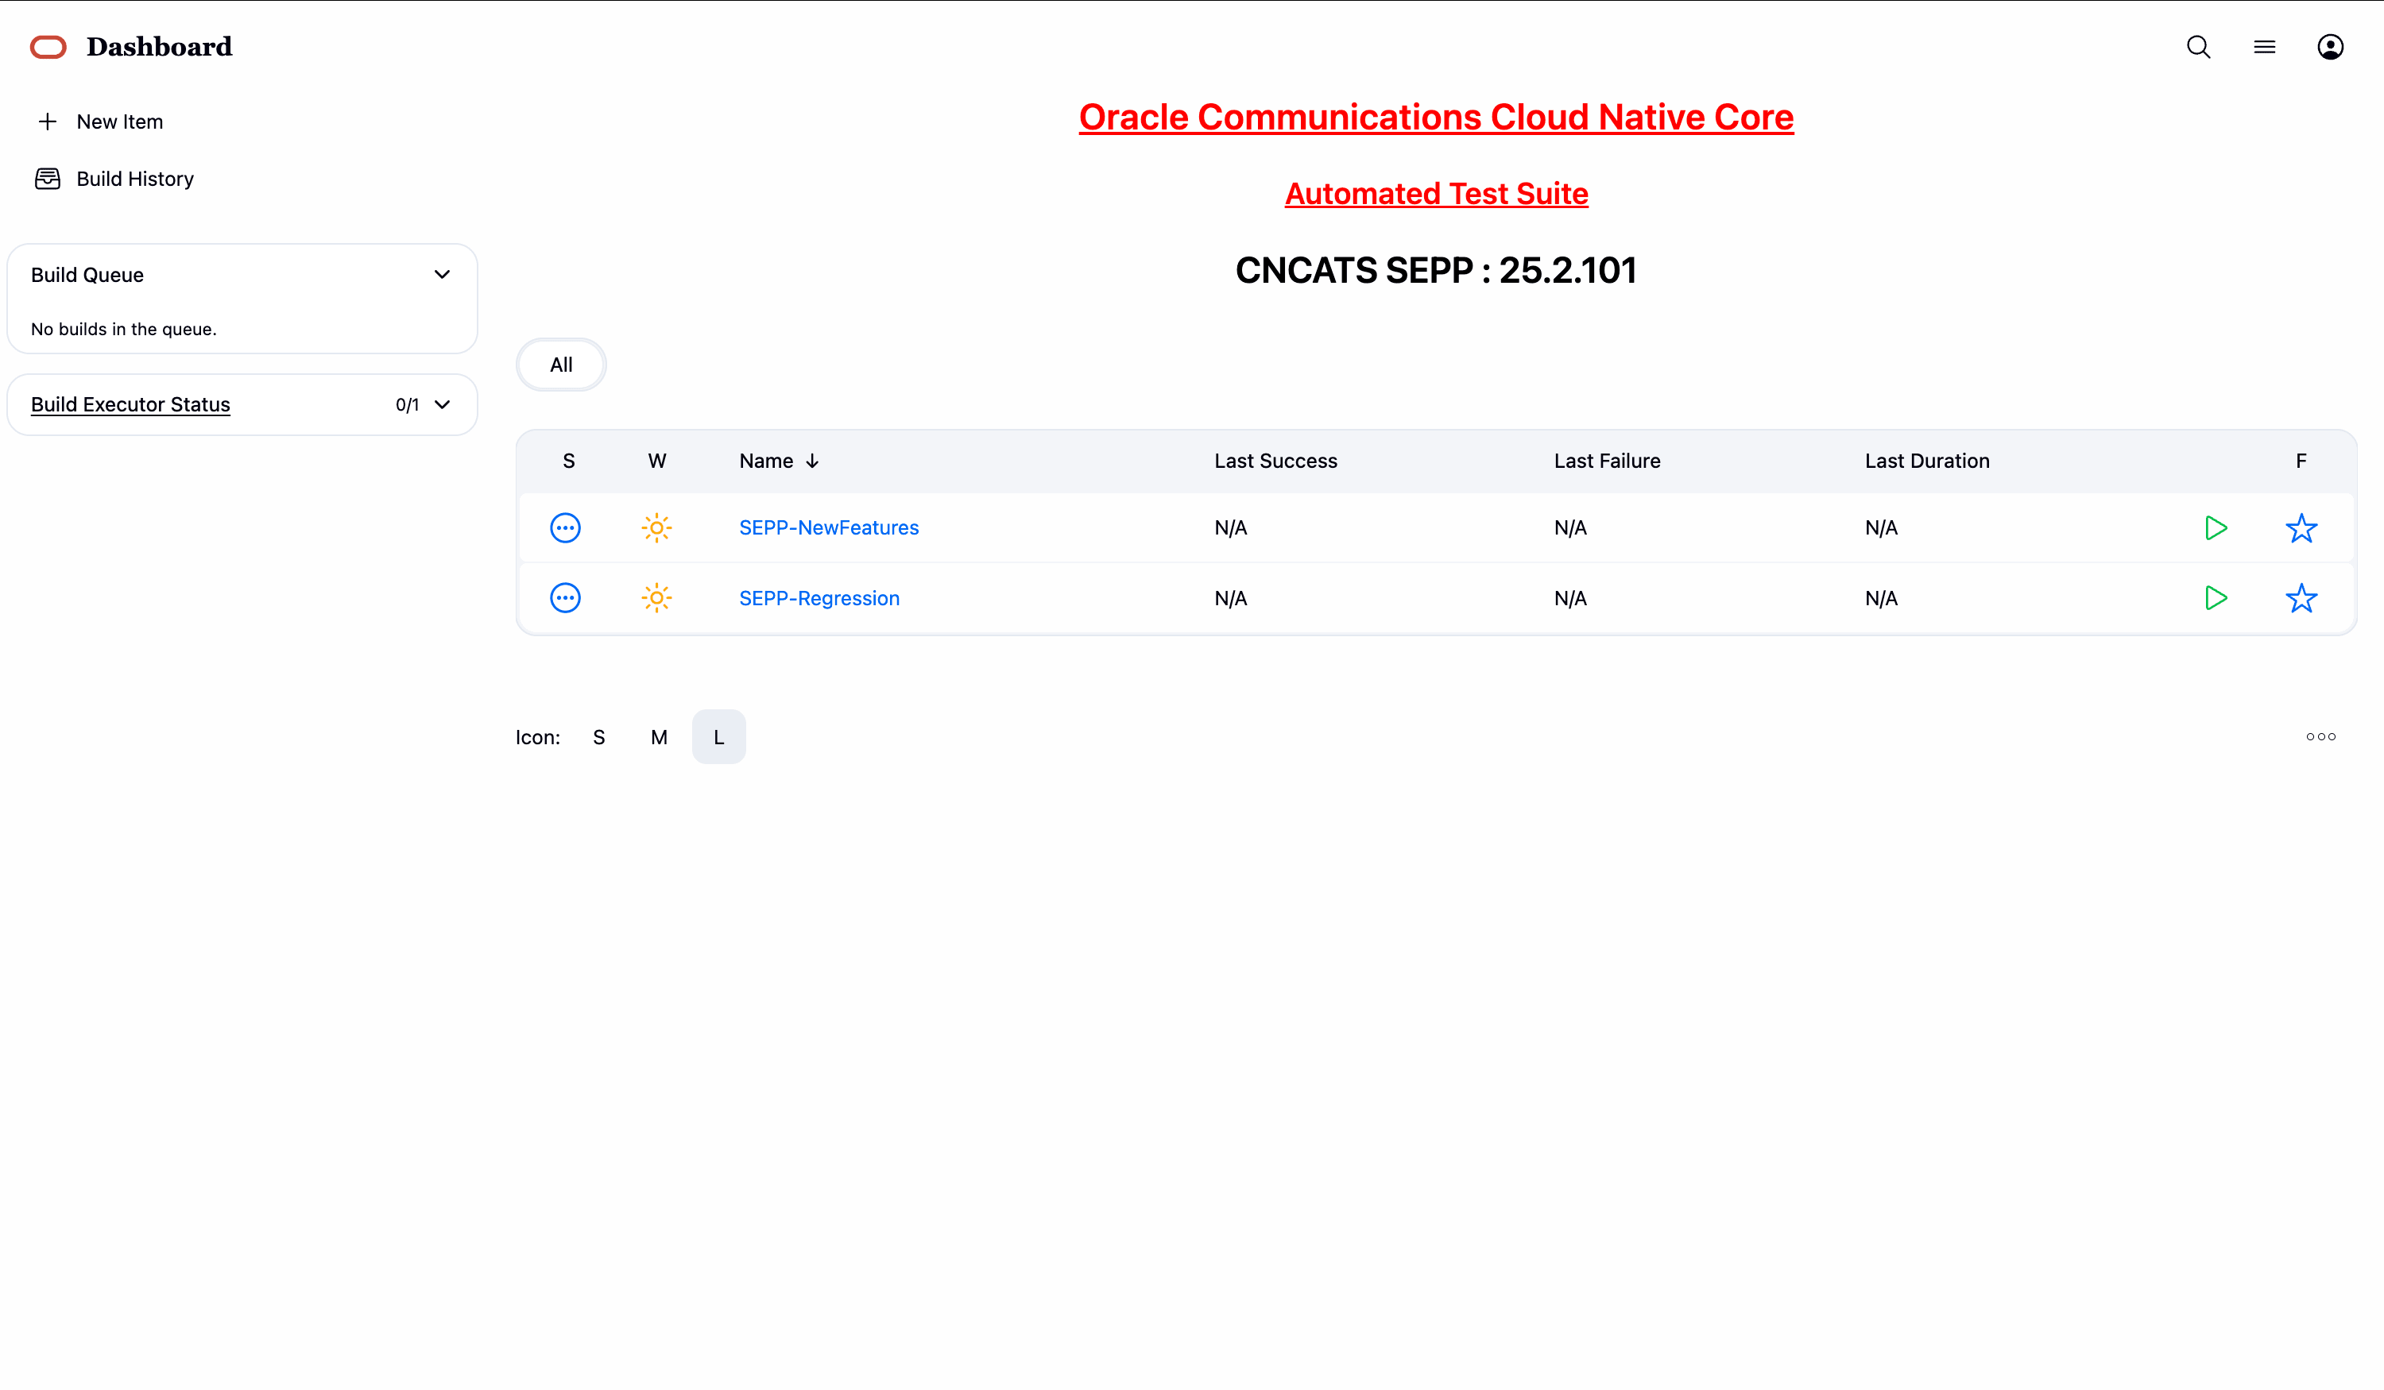Click the plus icon beside New Item

48,122
